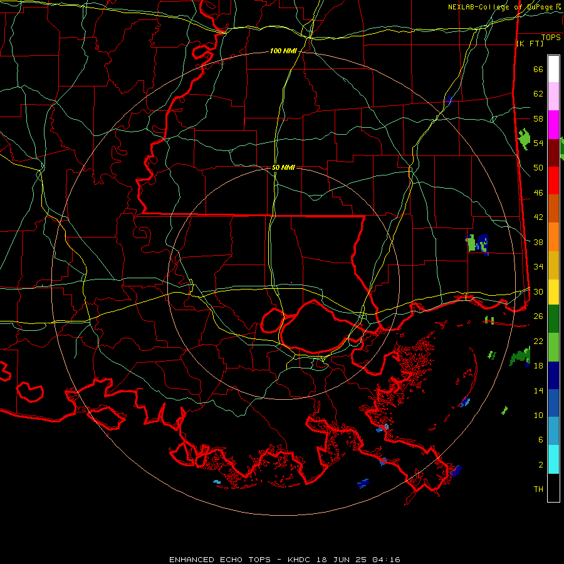Click the TH threshold label
This screenshot has width=564, height=564.
[538, 489]
